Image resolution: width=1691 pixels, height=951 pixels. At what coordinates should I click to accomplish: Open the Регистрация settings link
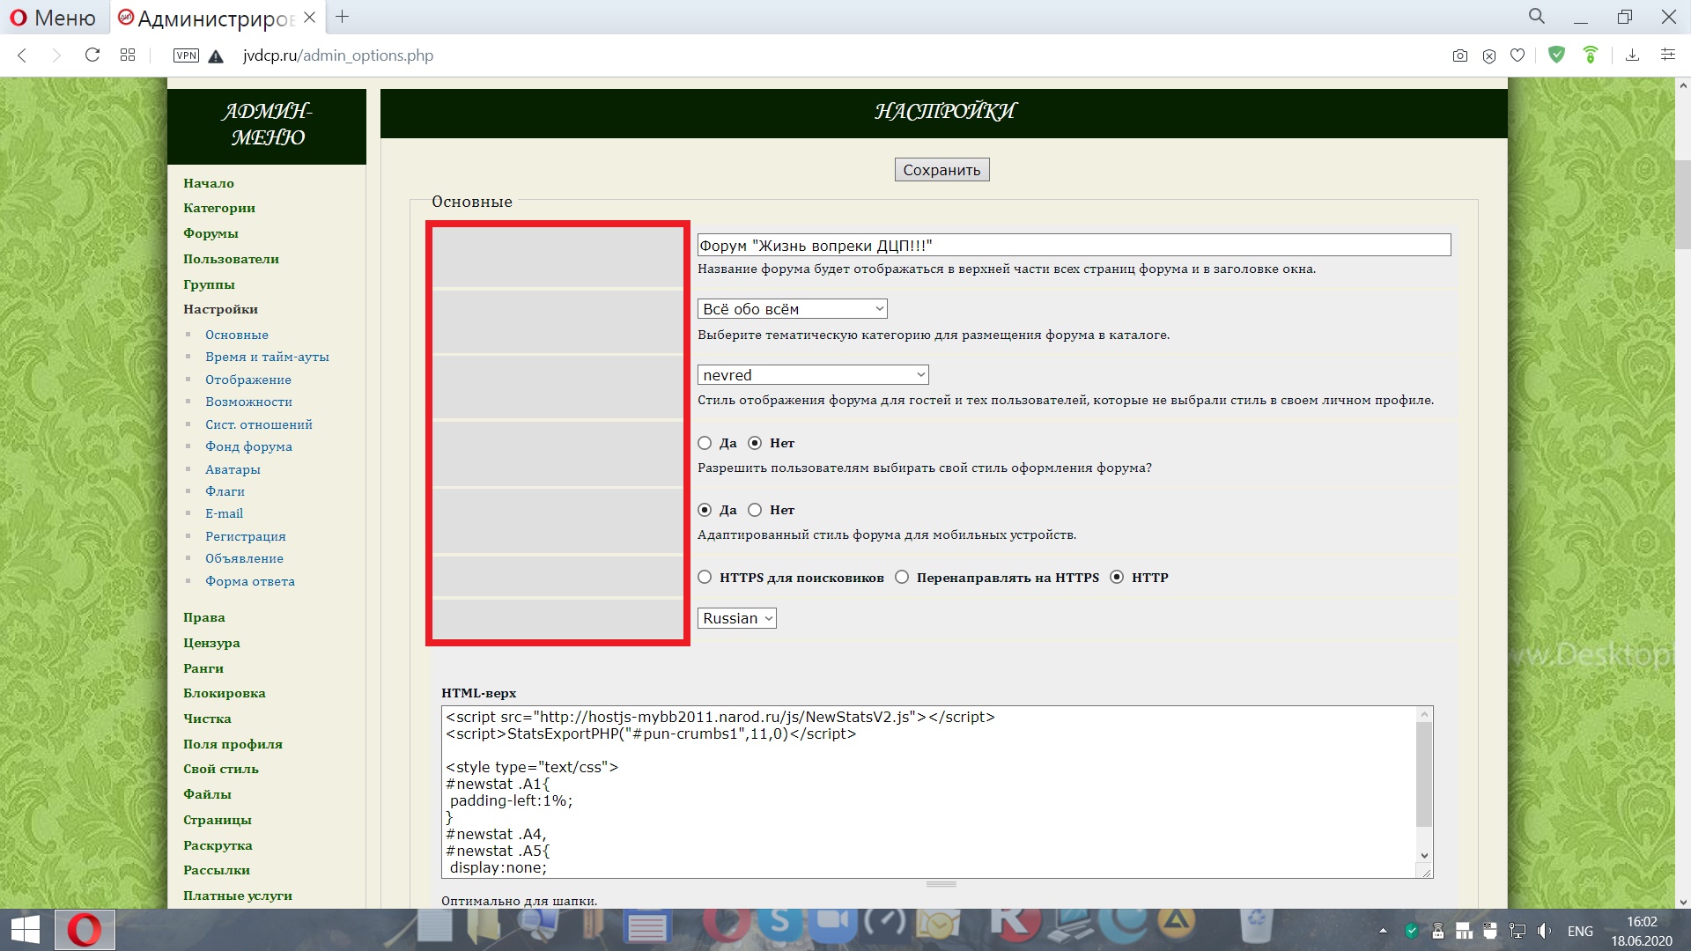pos(245,536)
